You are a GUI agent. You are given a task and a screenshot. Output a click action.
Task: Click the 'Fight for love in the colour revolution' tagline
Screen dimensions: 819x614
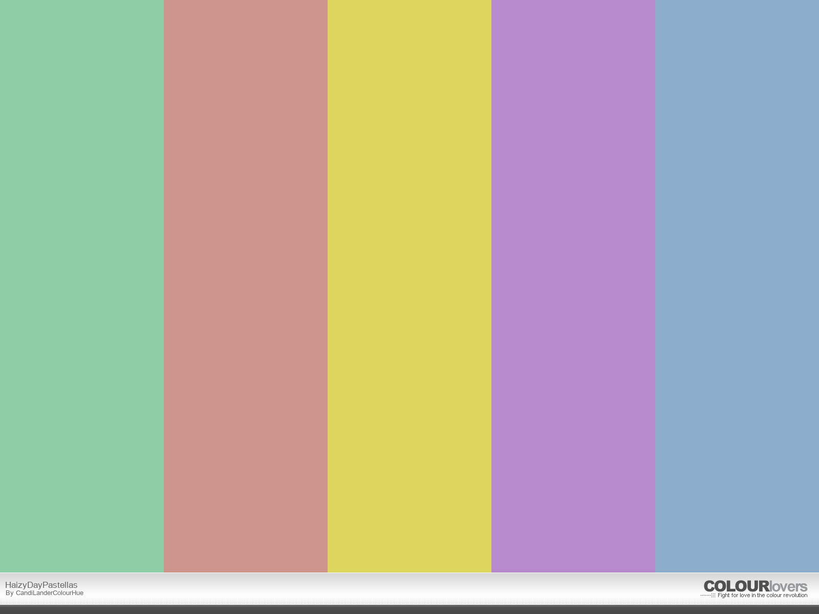pos(762,596)
